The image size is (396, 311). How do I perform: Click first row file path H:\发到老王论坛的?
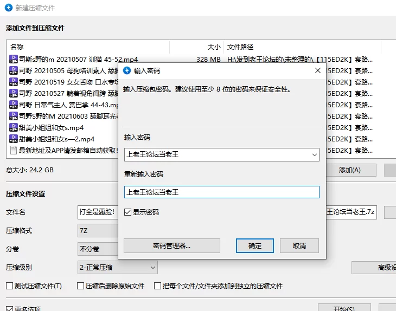click(300, 59)
